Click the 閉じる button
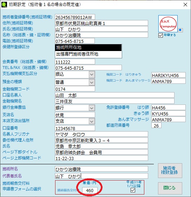Image resolution: width=191 pixels, height=197 pixels. pyautogui.click(x=170, y=188)
